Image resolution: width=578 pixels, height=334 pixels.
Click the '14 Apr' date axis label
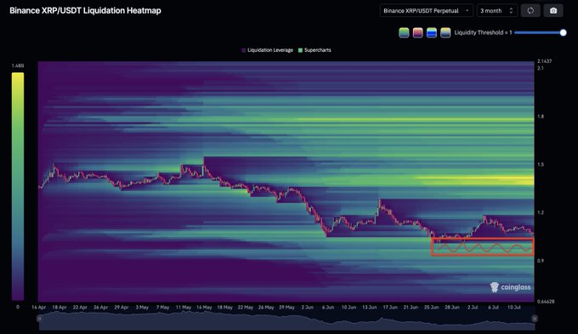click(39, 307)
